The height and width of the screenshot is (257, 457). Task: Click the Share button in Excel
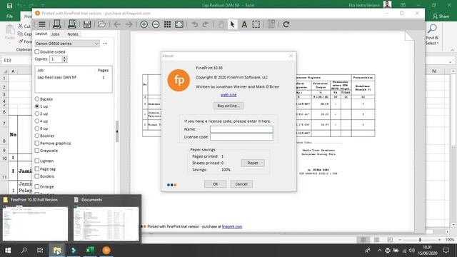(x=441, y=16)
